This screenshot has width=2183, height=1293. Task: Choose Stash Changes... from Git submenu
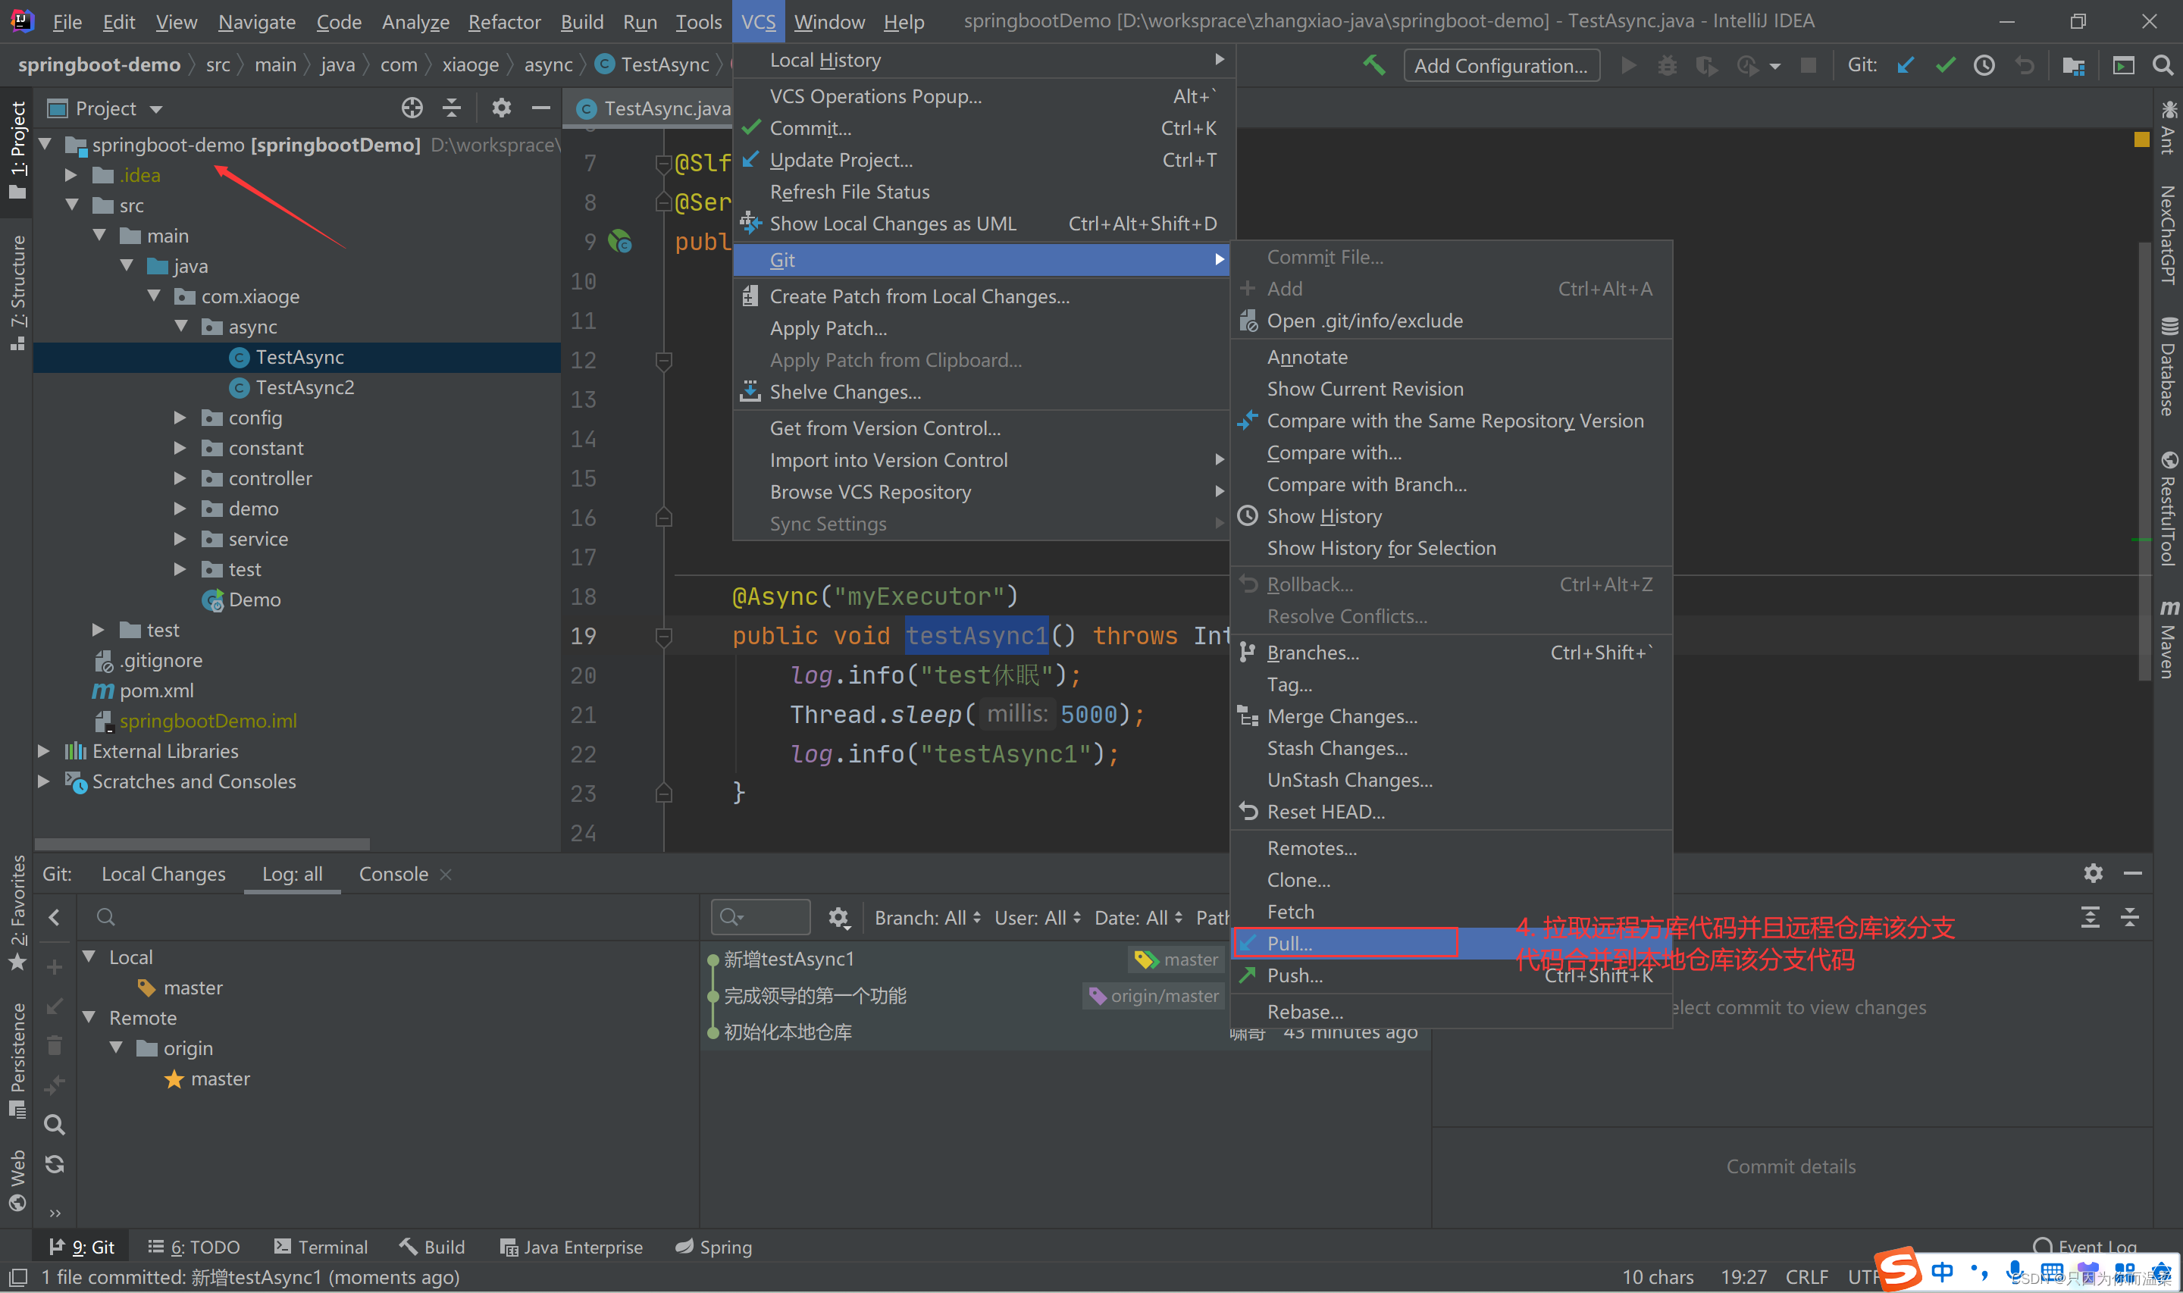pyautogui.click(x=1450, y=749)
